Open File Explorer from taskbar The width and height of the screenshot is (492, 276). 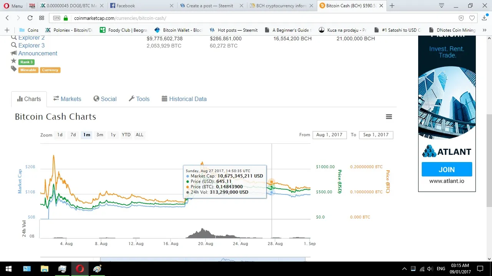[45, 269]
